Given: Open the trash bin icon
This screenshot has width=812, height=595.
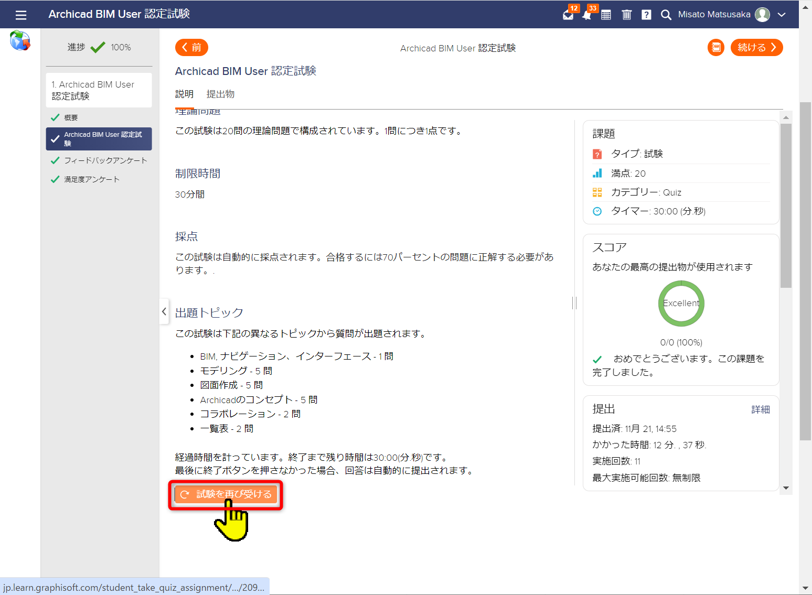Looking at the screenshot, I should tap(626, 15).
